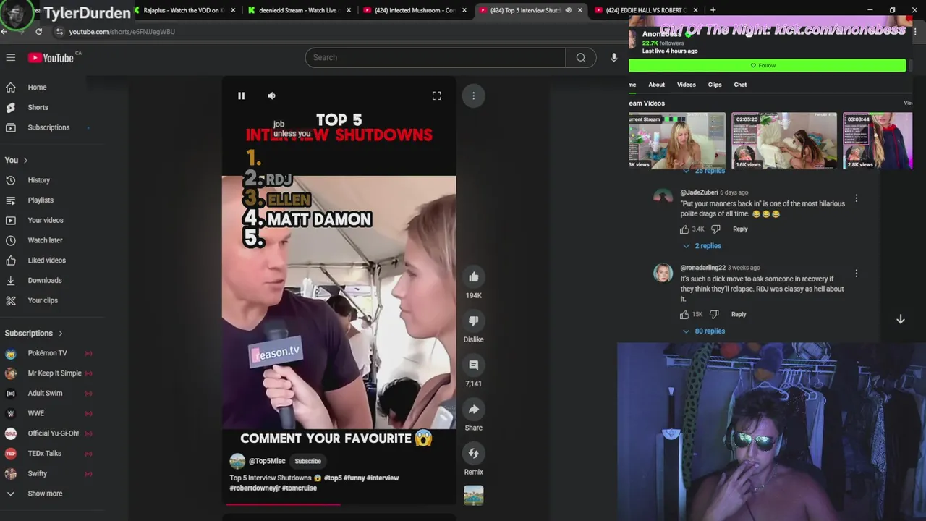The image size is (926, 521).
Task: Open the sound thumbnail under Remix
Action: pos(474,496)
